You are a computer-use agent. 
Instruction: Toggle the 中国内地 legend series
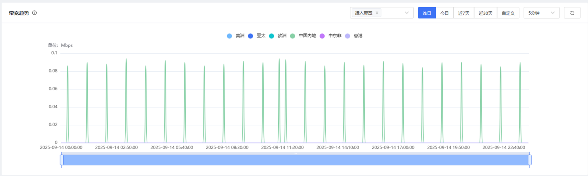tap(303, 36)
